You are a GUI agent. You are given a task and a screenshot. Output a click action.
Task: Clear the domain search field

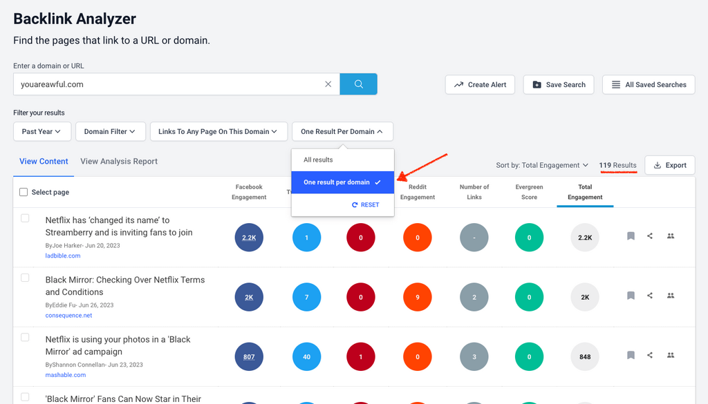click(x=328, y=84)
